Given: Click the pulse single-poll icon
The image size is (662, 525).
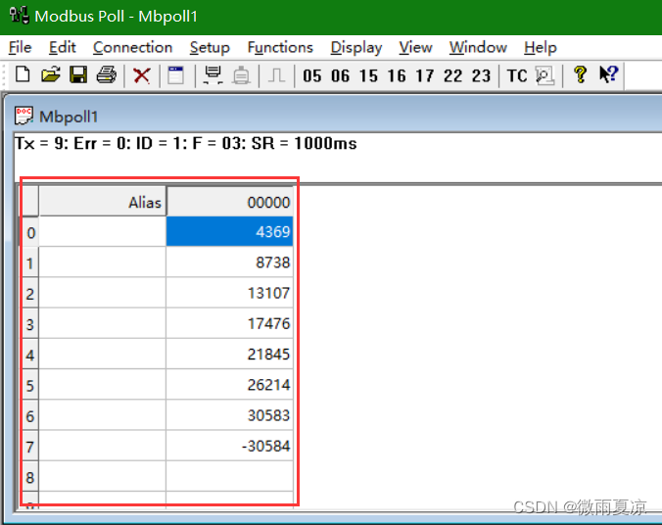Looking at the screenshot, I should 276,75.
